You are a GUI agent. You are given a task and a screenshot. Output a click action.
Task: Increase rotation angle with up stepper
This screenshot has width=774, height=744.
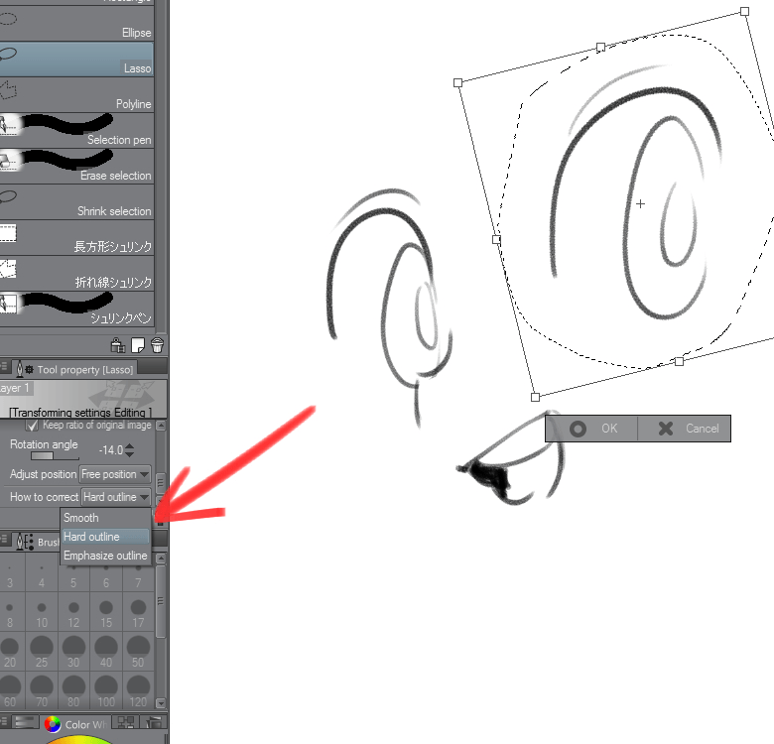[129, 446]
